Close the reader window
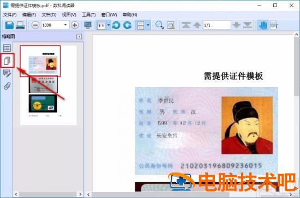 click(291, 5)
